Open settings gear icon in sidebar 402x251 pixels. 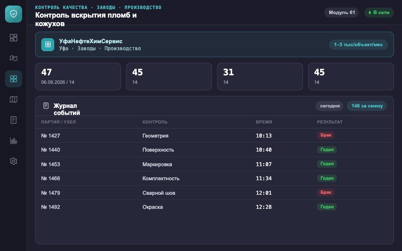tap(14, 161)
